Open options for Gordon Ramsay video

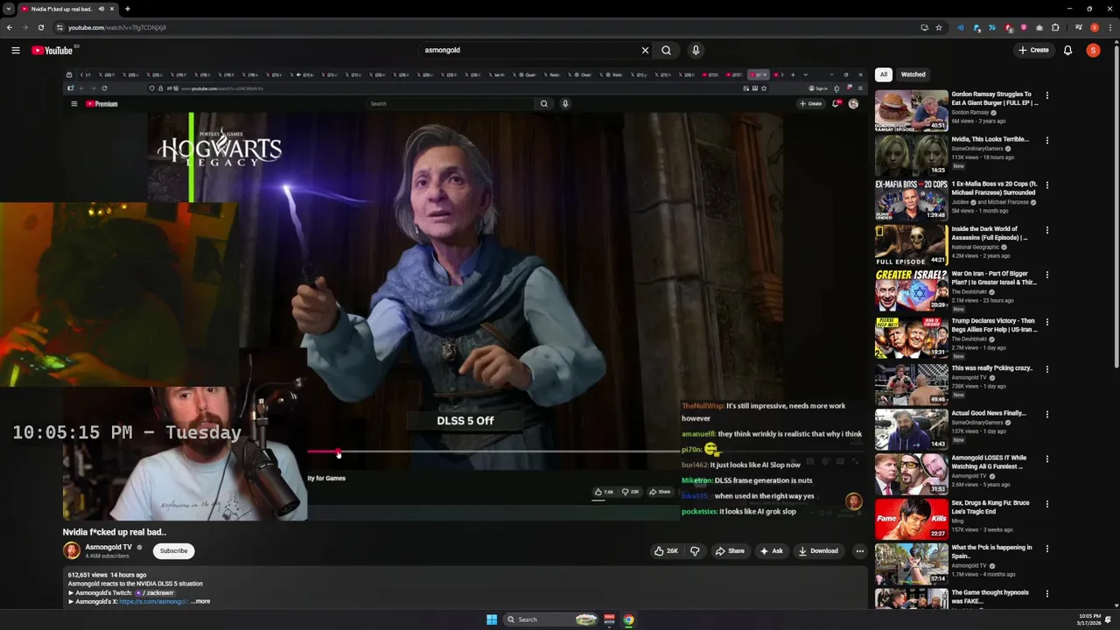1046,95
